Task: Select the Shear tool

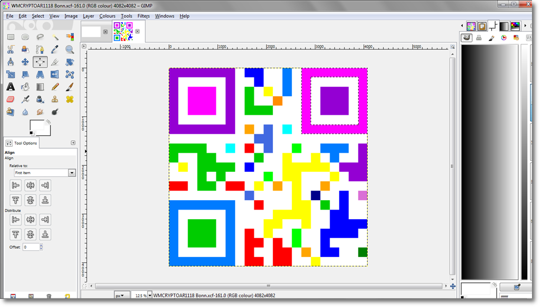Action: tap(25, 74)
